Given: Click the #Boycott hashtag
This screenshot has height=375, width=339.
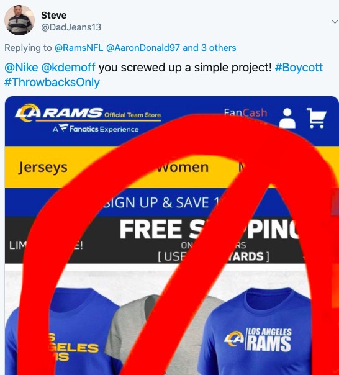Looking at the screenshot, I should pyautogui.click(x=299, y=68).
